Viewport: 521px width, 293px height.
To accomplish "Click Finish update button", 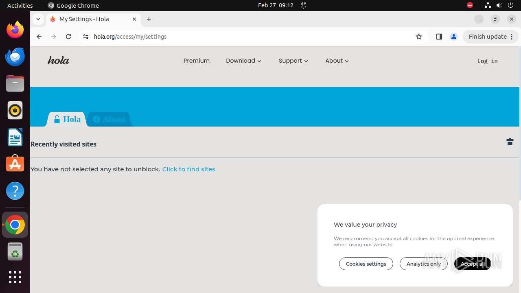I will 490,37.
